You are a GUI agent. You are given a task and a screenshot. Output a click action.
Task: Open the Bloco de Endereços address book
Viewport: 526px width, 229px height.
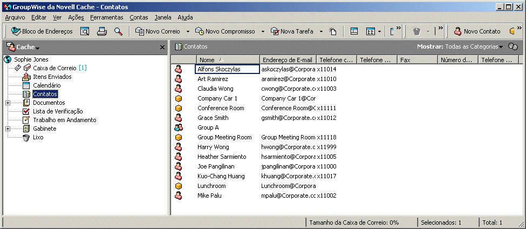click(42, 31)
